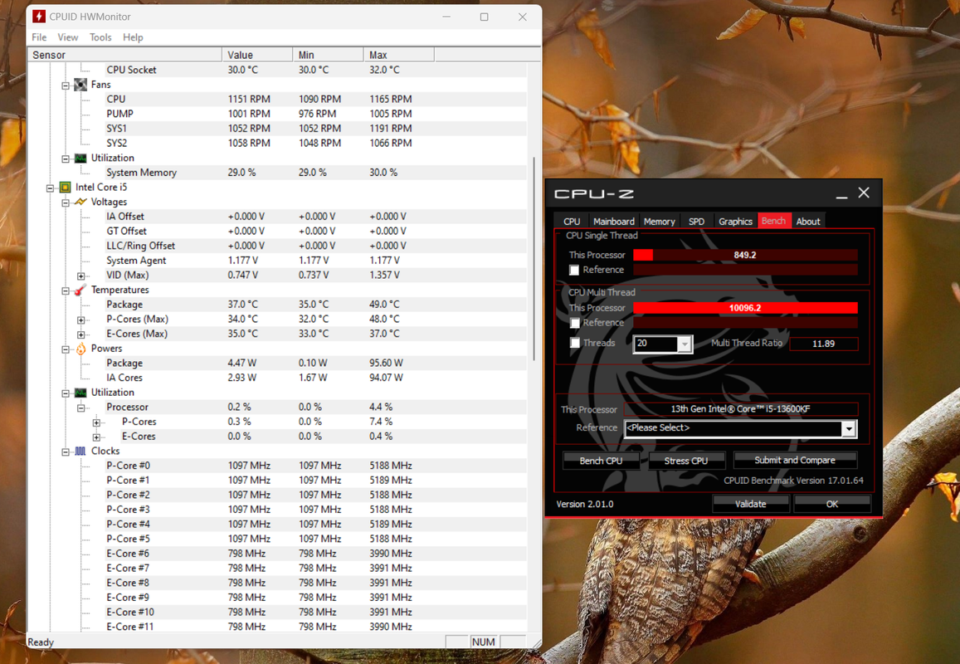This screenshot has width=960, height=664.
Task: Click the Min column header
Action: tap(329, 55)
